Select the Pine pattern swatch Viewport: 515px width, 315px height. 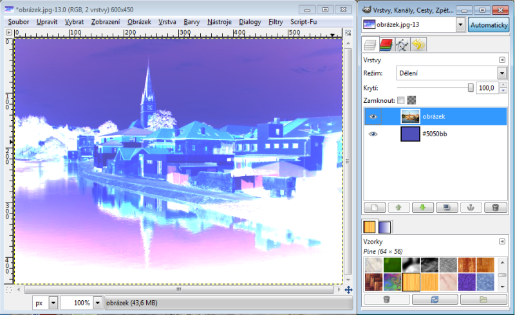click(411, 282)
